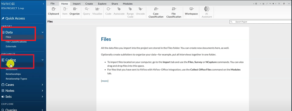Open the File menu
The width and height of the screenshot is (292, 111).
tap(52, 4)
